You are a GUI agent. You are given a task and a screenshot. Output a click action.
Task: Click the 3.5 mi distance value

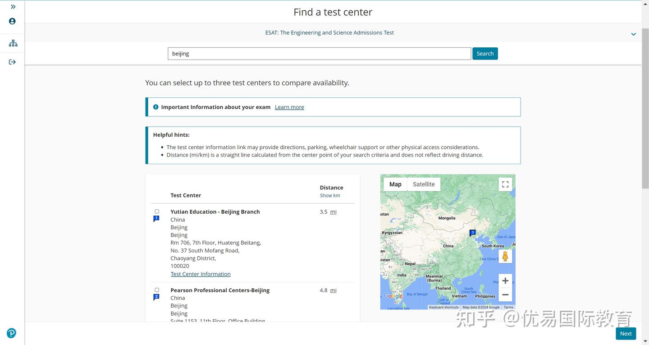point(328,212)
